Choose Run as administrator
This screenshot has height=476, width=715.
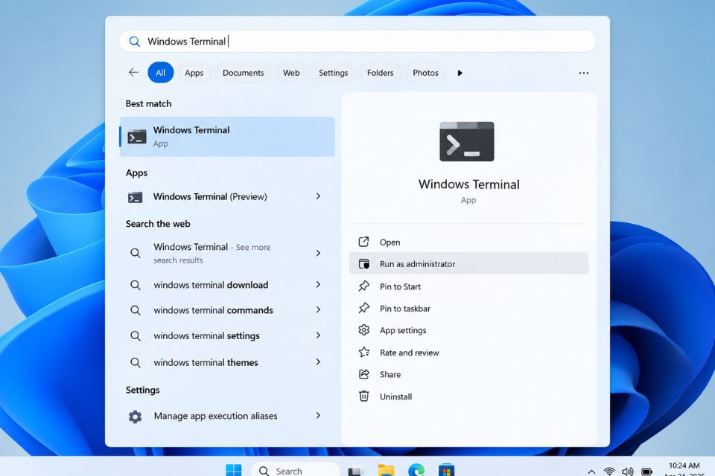468,264
